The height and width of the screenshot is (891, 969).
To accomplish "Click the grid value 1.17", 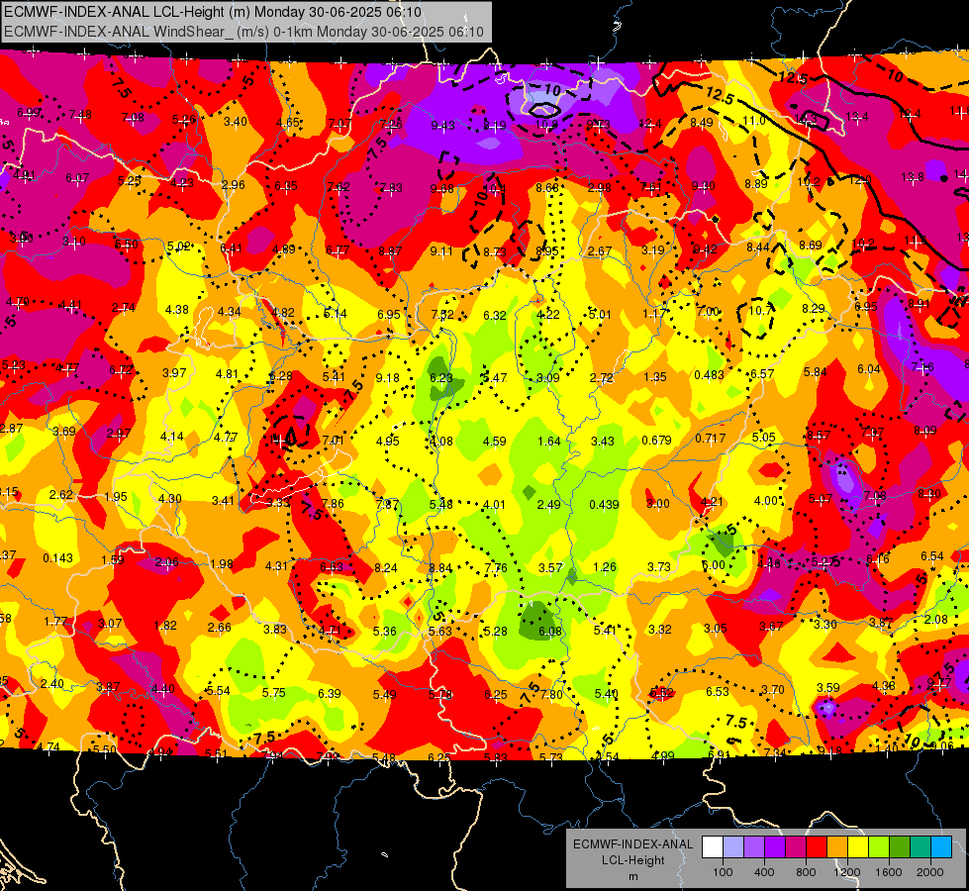I will pyautogui.click(x=654, y=314).
